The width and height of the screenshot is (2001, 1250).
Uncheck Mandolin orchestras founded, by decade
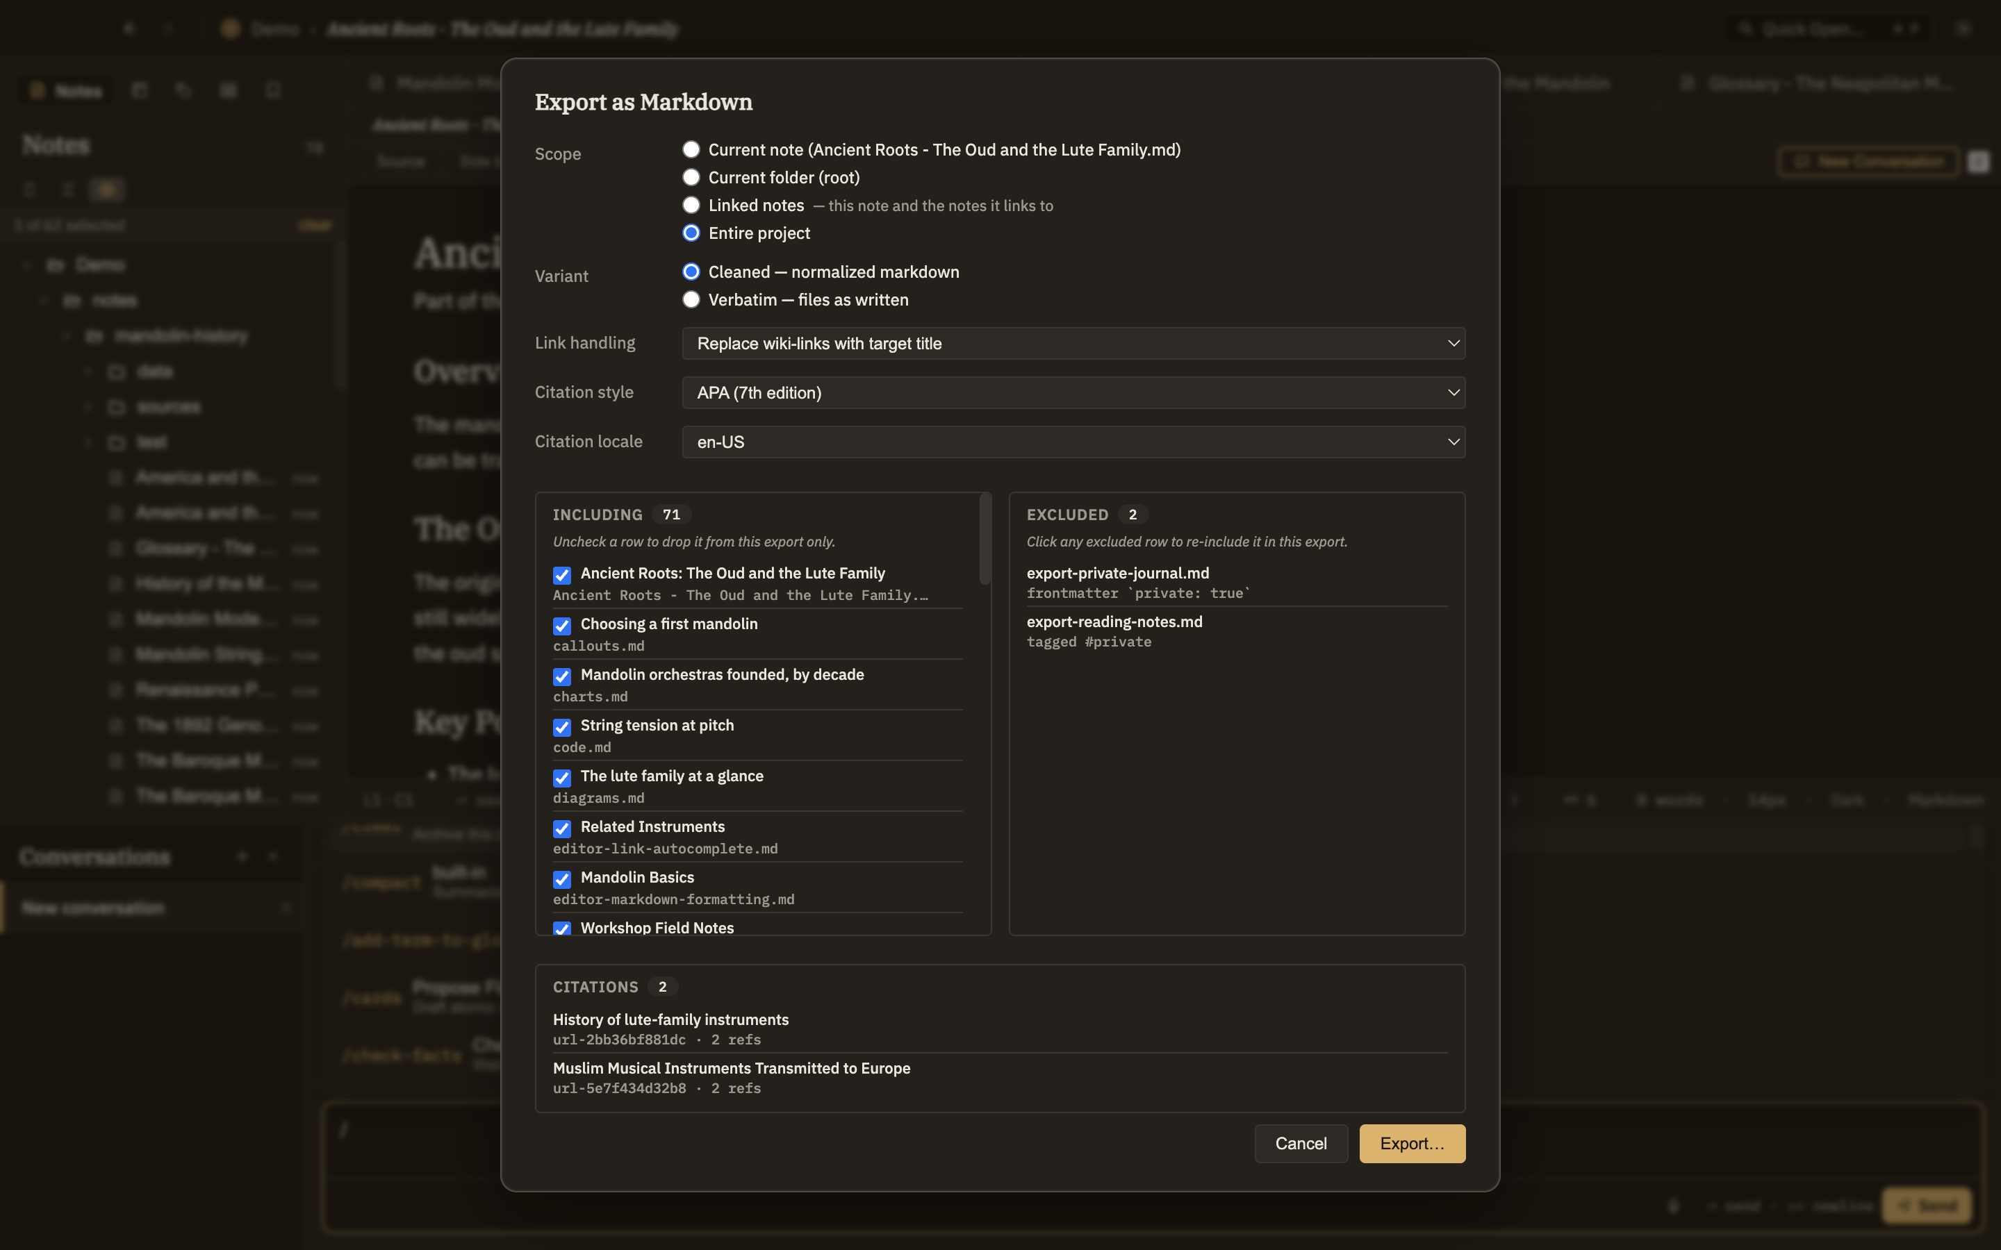(x=562, y=676)
